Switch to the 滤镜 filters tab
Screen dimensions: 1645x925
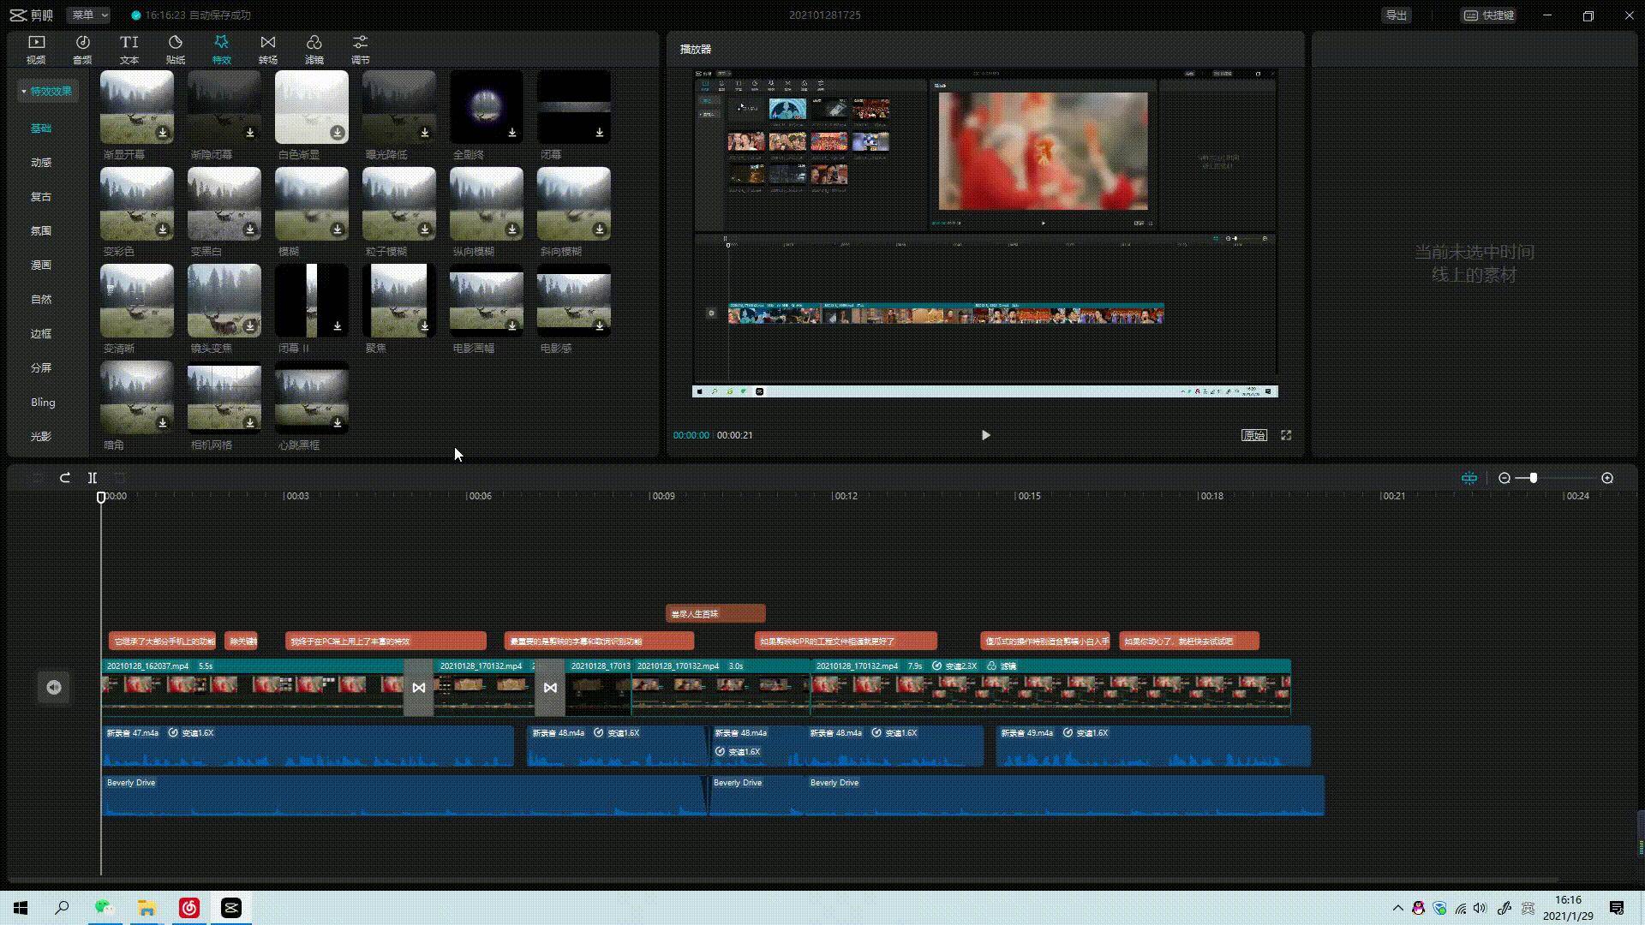(314, 49)
